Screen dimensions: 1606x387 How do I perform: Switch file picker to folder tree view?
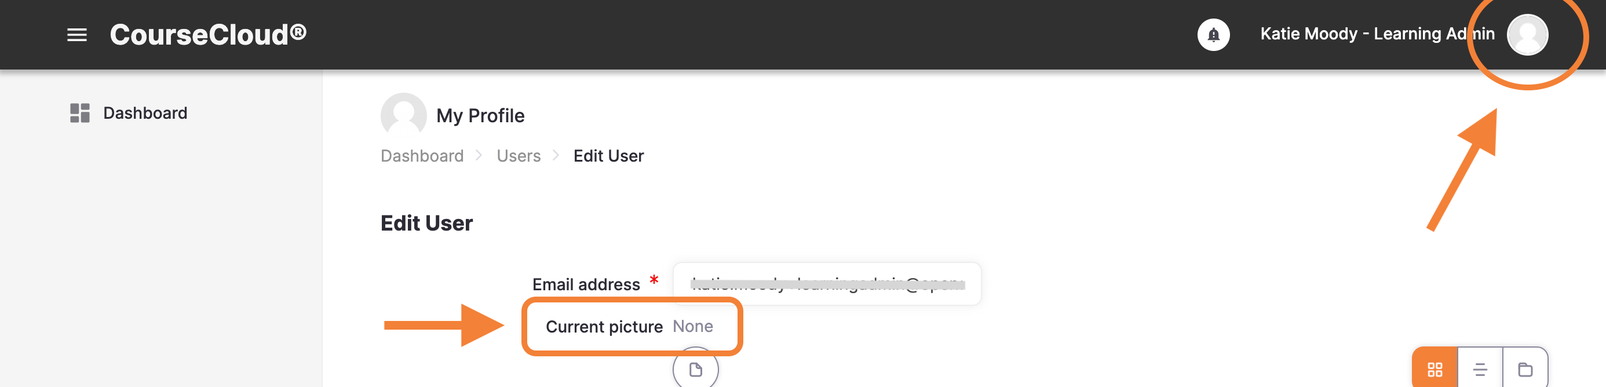[x=1525, y=370]
